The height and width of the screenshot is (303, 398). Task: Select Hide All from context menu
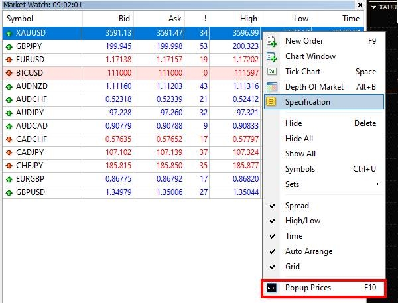point(298,139)
